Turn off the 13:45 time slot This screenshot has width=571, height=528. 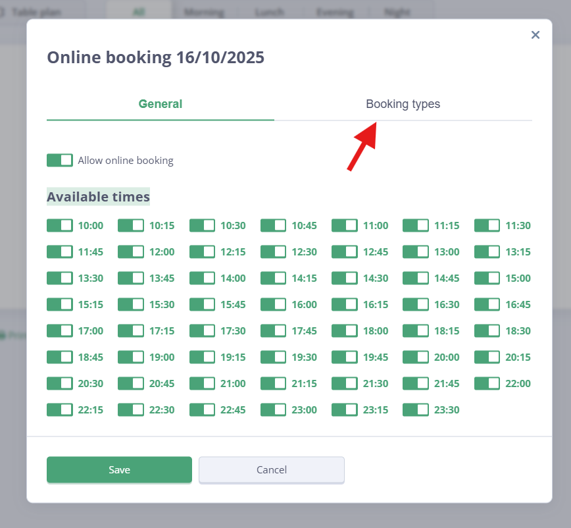click(x=131, y=278)
